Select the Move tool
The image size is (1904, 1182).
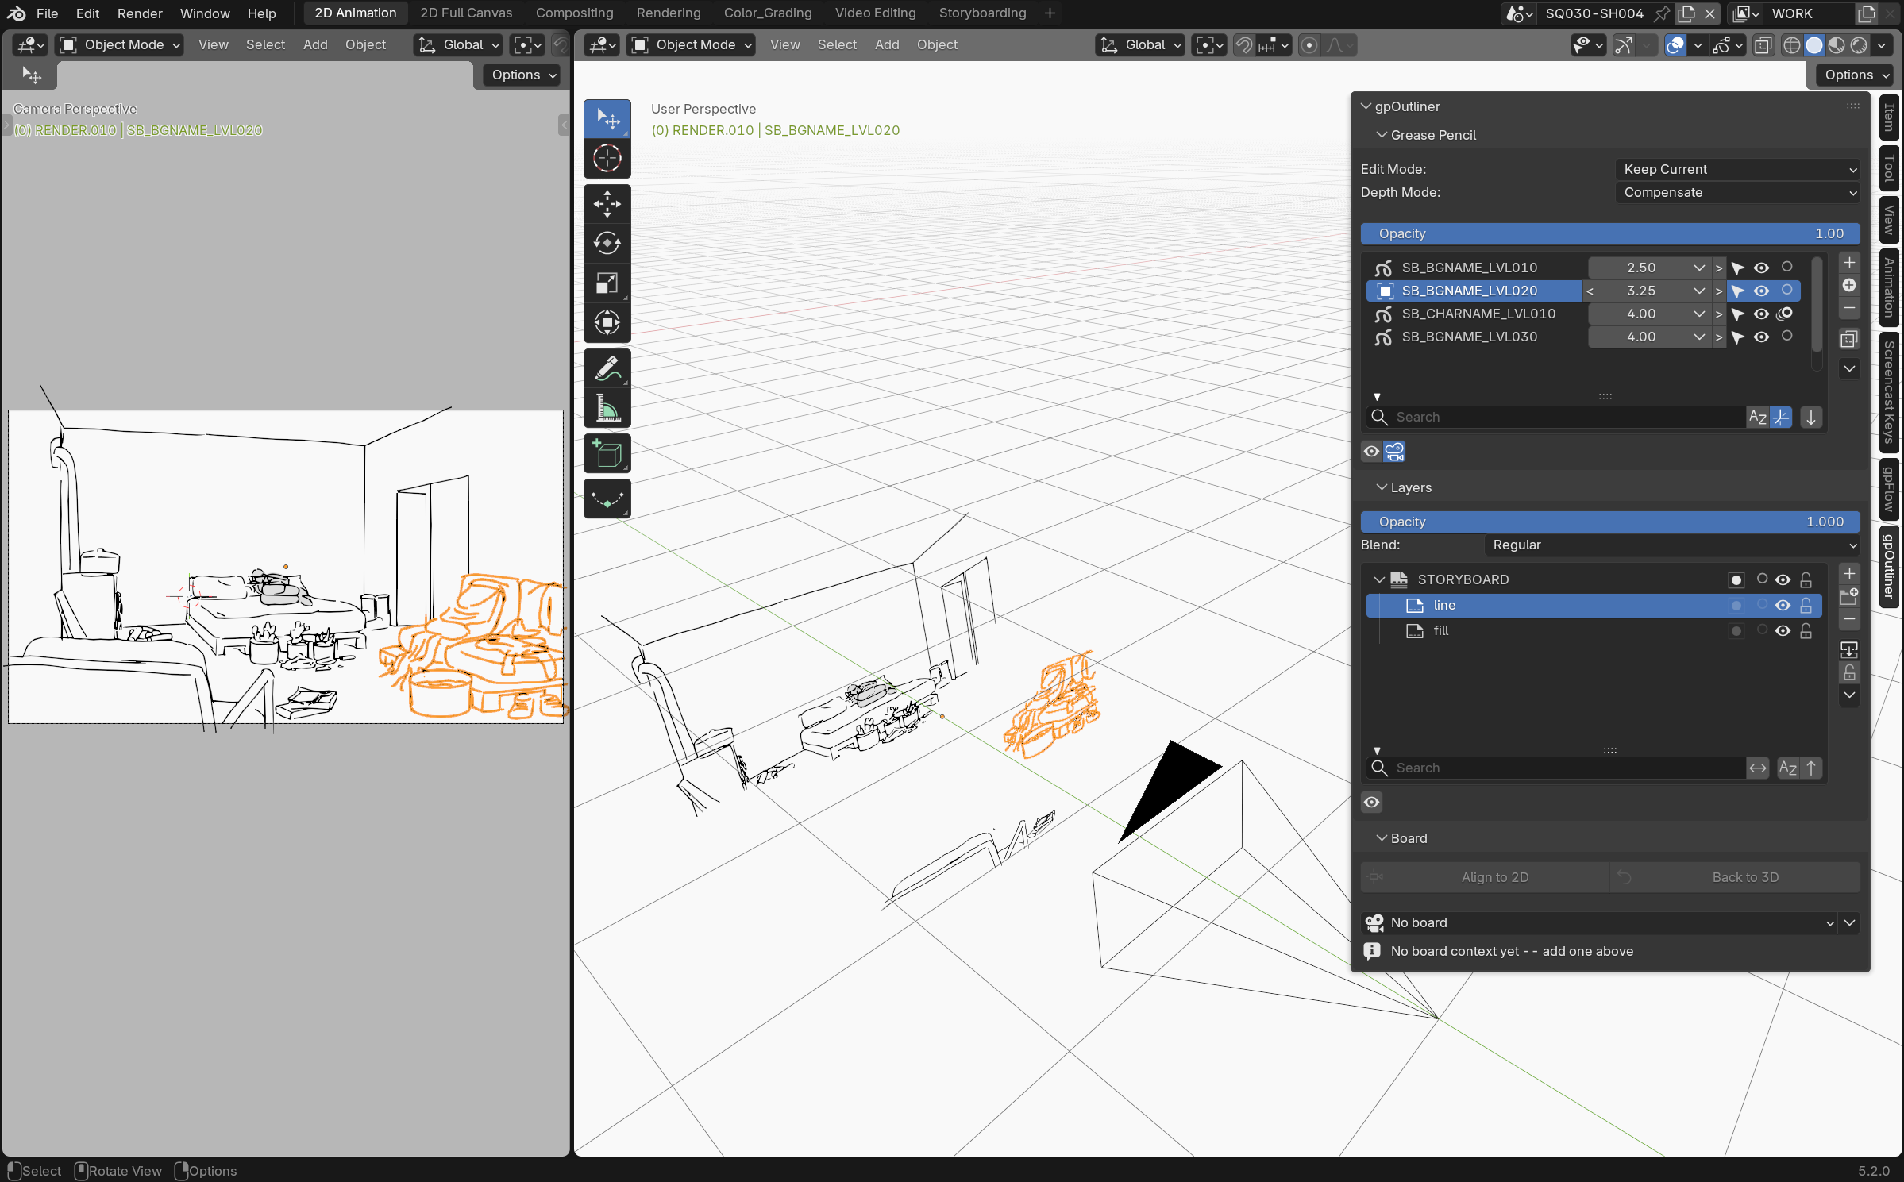point(607,203)
